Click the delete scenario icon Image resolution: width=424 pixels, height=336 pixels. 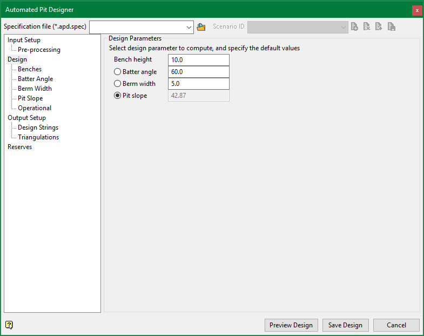tap(367, 27)
